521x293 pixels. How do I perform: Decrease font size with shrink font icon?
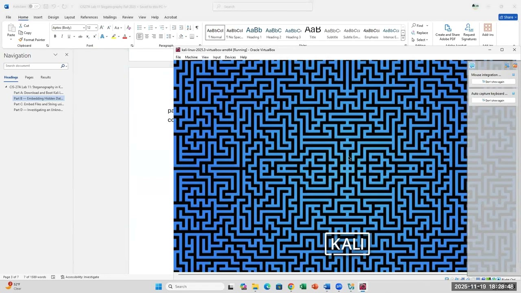[109, 27]
